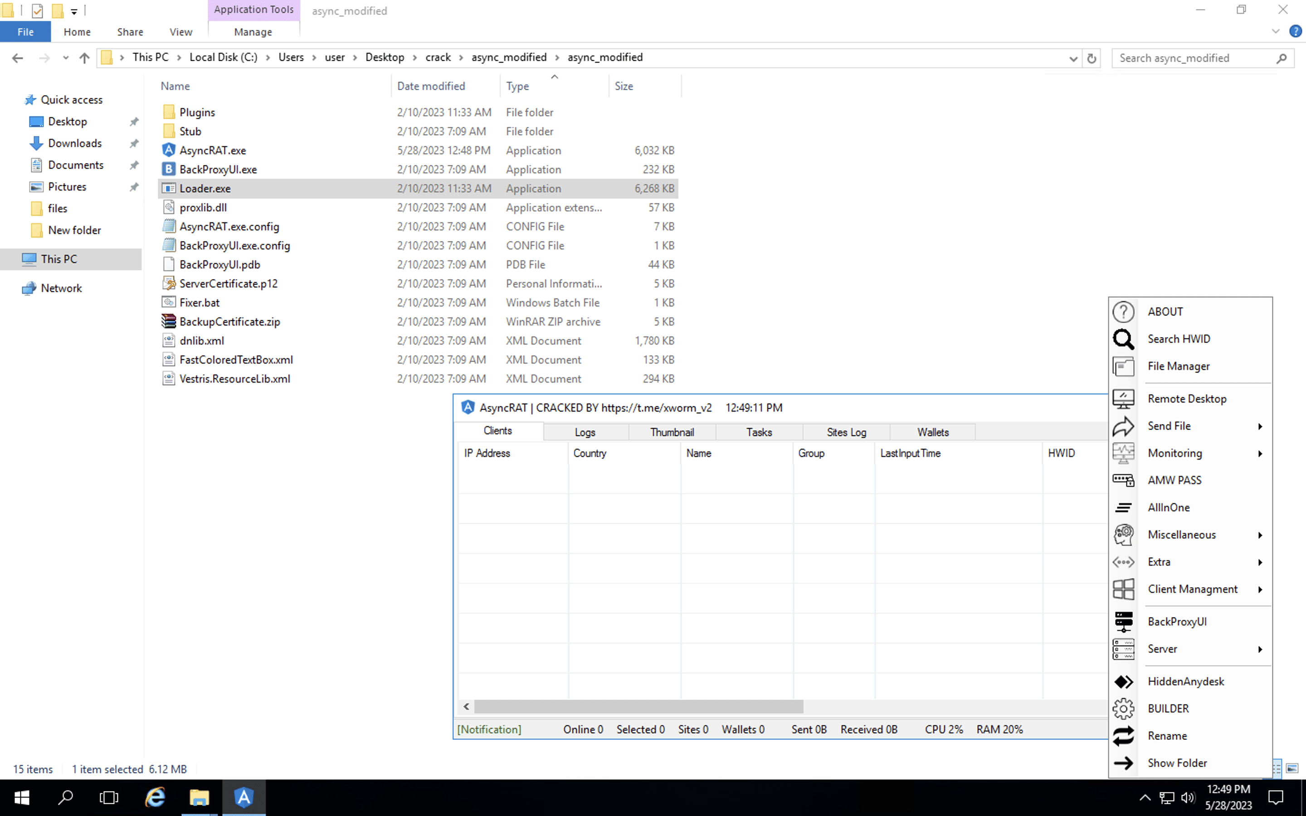Expand the Send File submenu arrow
Screen dimensions: 1306x816
pos(1260,426)
